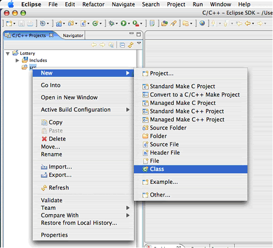Choose Import... from context menu
Viewport: 273px width, 248px height.
coord(83,167)
